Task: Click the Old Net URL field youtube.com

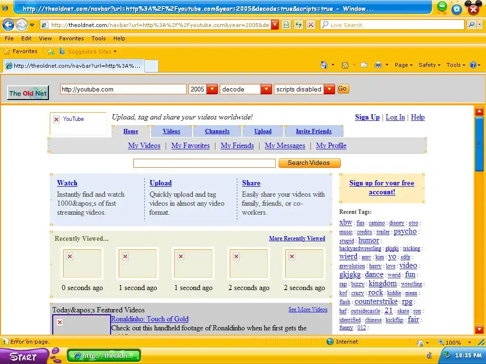Action: [x=123, y=89]
